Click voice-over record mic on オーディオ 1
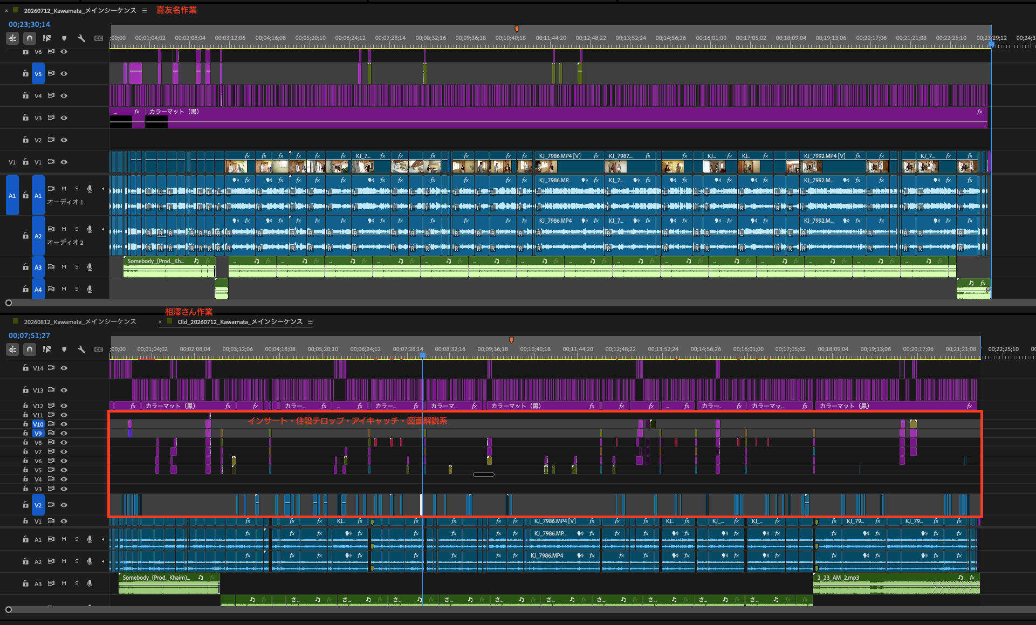The width and height of the screenshot is (1036, 625). point(90,189)
